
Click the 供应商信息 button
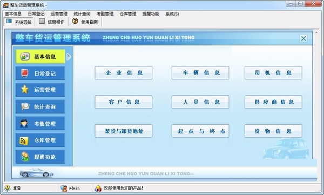(x=273, y=102)
